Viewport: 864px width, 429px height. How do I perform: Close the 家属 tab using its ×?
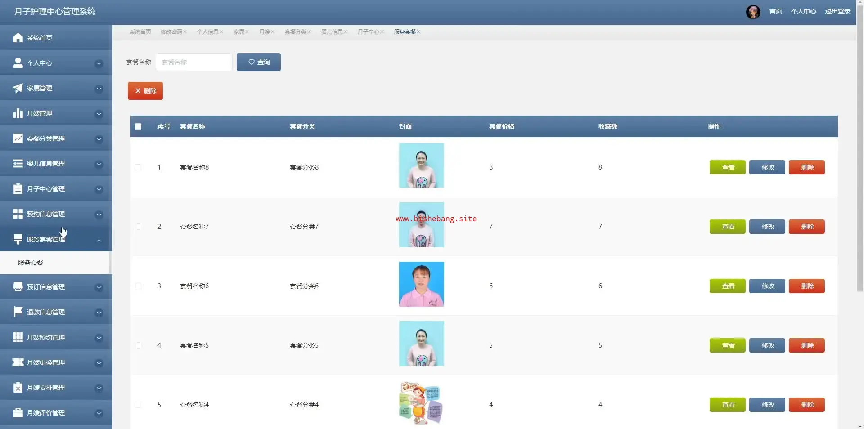(247, 32)
